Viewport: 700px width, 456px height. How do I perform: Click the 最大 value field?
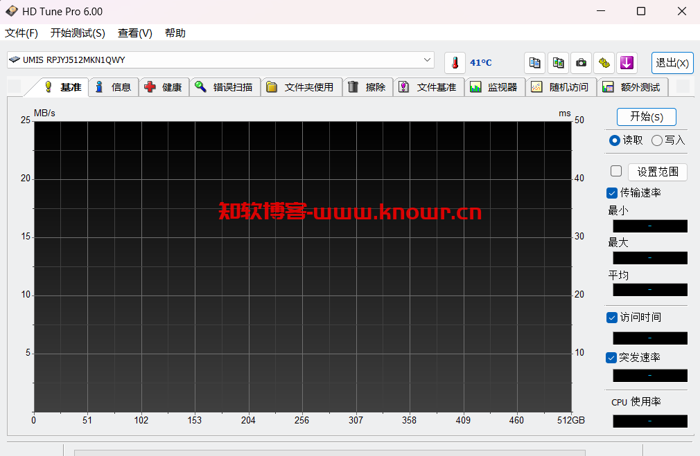[x=650, y=257]
